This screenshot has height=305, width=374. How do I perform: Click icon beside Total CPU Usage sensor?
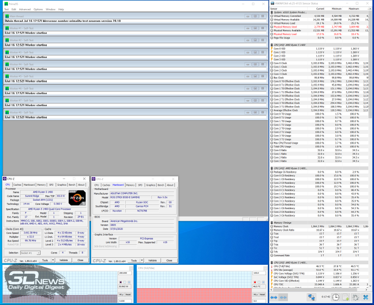pos(272,146)
